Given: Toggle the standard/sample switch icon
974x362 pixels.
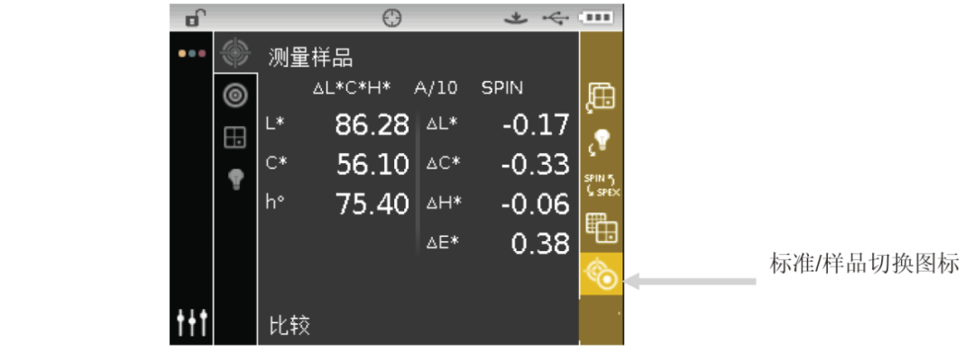Looking at the screenshot, I should [x=602, y=275].
